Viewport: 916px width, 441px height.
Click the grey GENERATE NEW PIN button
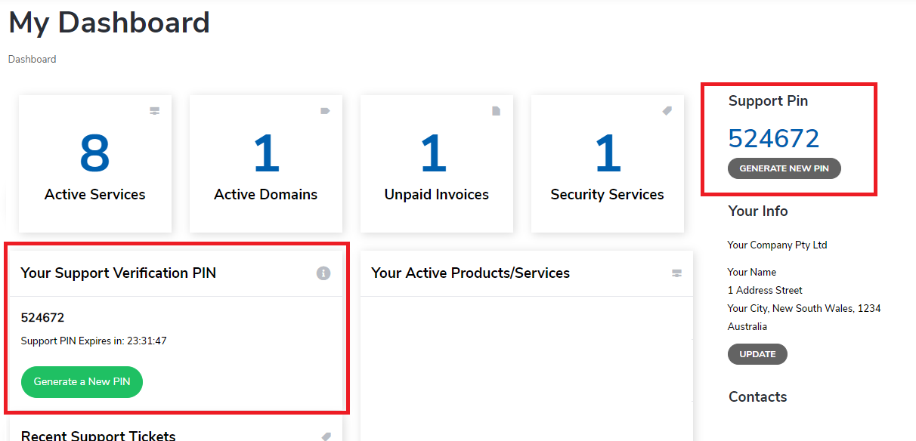(x=784, y=168)
